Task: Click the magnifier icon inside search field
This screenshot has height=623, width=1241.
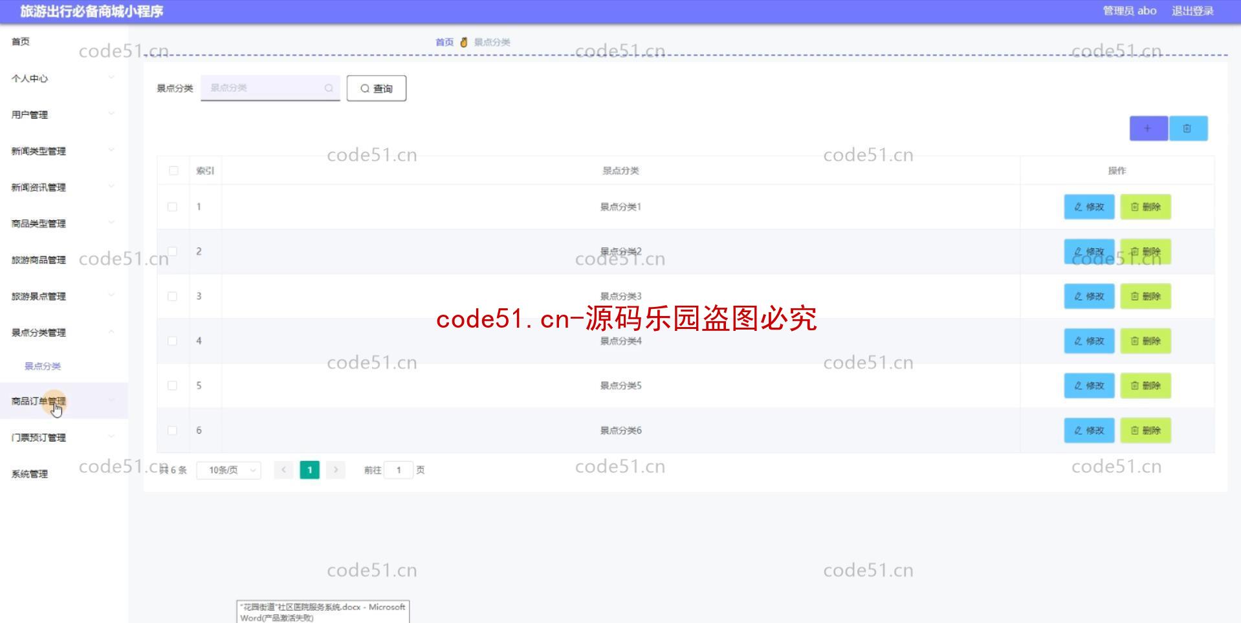Action: pos(329,88)
